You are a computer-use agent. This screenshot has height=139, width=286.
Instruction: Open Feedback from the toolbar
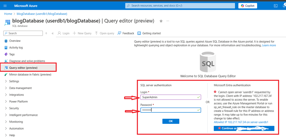[x=126, y=33]
